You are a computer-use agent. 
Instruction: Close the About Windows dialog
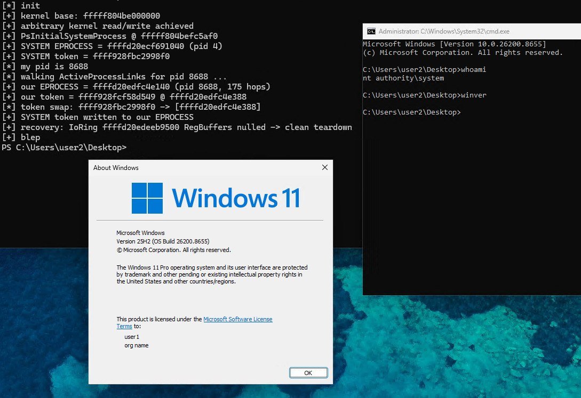[324, 167]
